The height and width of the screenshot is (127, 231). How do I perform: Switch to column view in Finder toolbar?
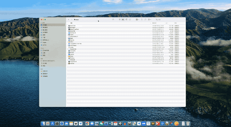tap(126, 19)
